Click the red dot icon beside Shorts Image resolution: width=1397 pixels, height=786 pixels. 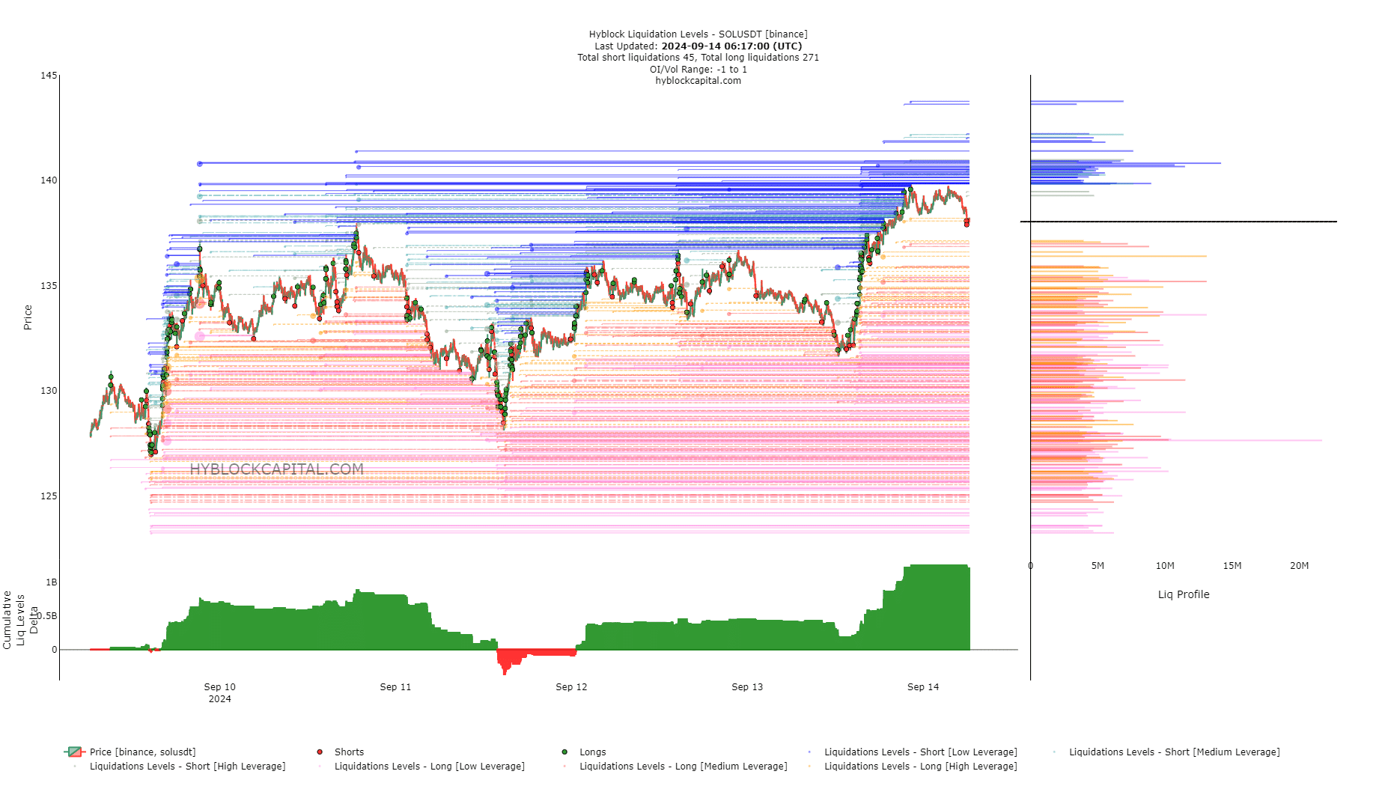pyautogui.click(x=320, y=752)
